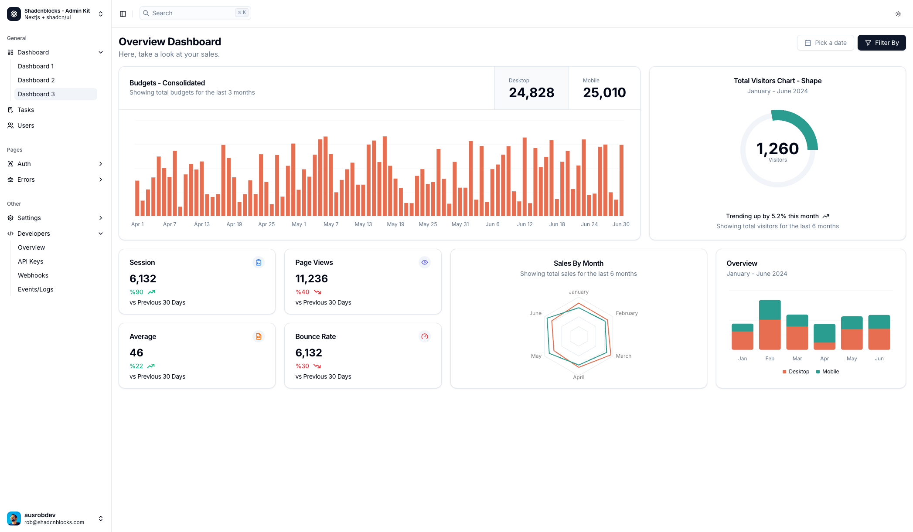Screen dimensions: 913x532
Task: Open Developers Overview page
Action: coord(56,247)
